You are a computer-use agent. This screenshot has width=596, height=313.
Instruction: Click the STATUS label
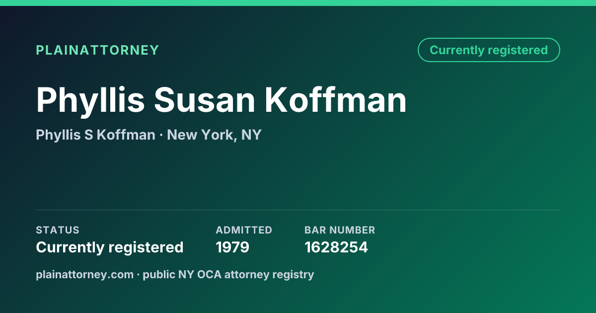(x=58, y=230)
